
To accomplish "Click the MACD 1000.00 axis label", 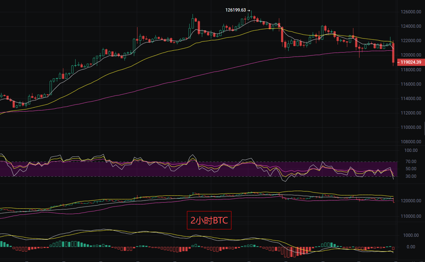I will click(411, 235).
